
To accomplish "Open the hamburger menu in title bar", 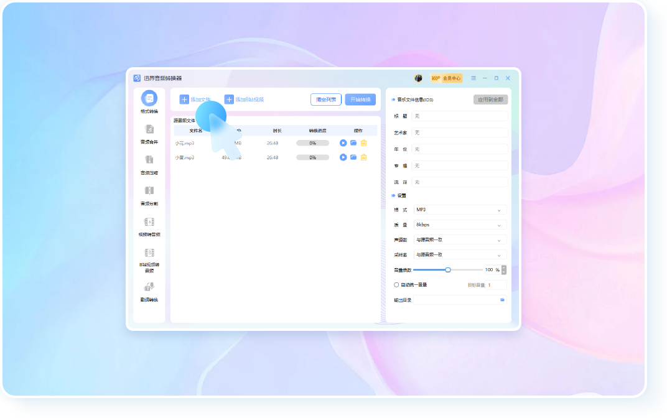I will click(473, 78).
